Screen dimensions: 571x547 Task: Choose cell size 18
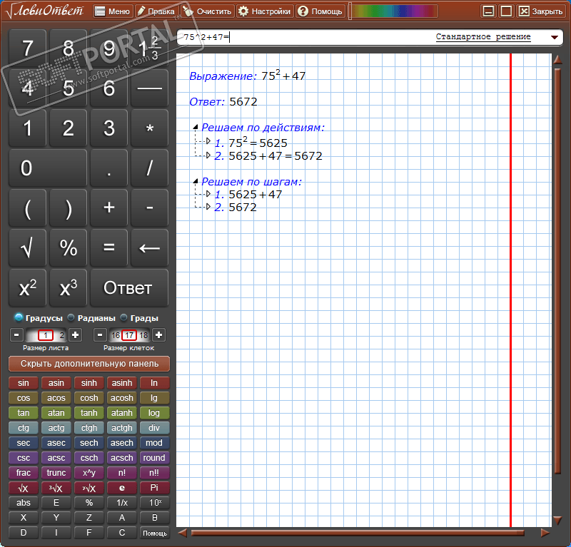pyautogui.click(x=144, y=335)
